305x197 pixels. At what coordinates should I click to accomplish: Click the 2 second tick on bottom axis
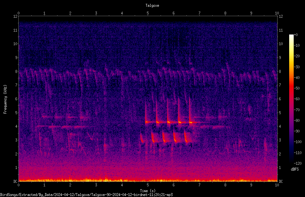point(70,185)
